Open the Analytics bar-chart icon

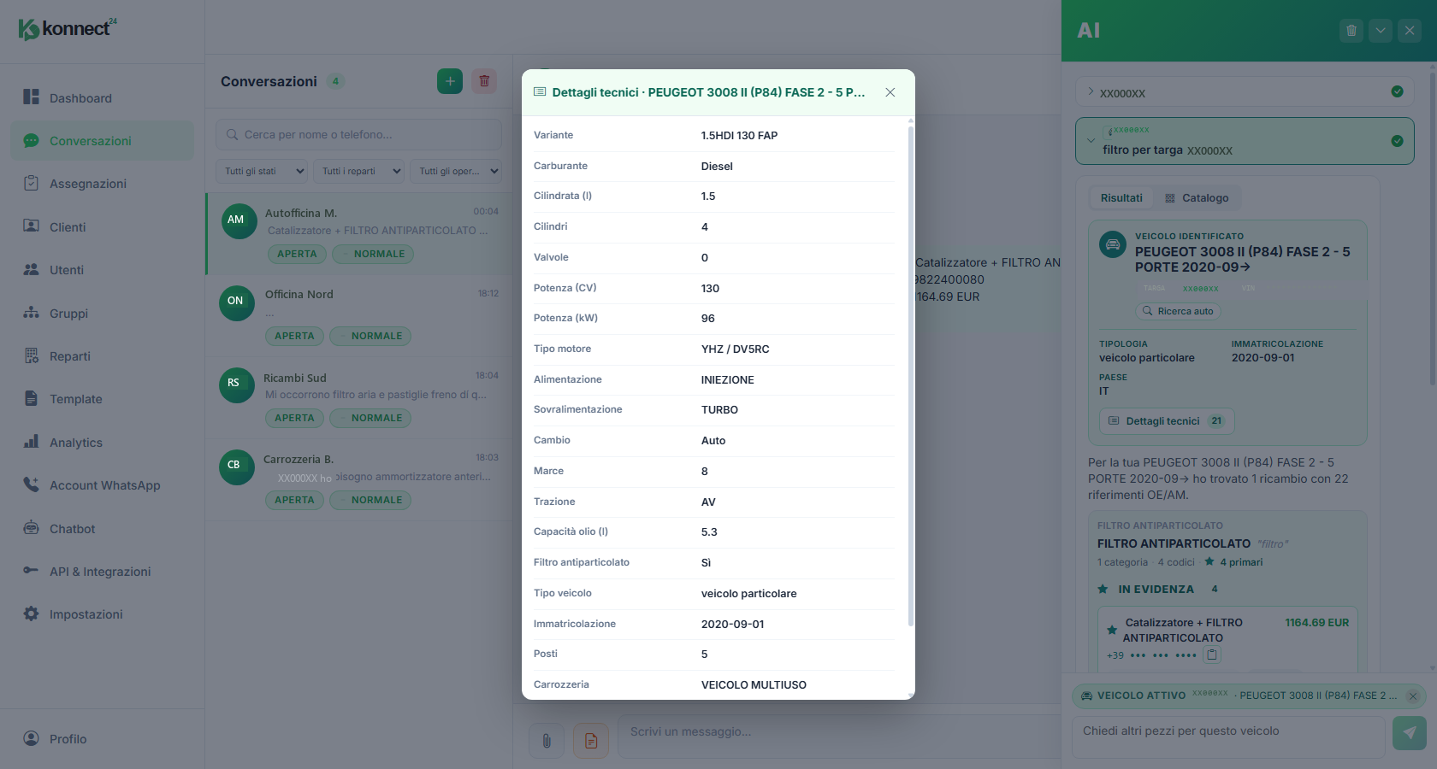[x=32, y=442]
